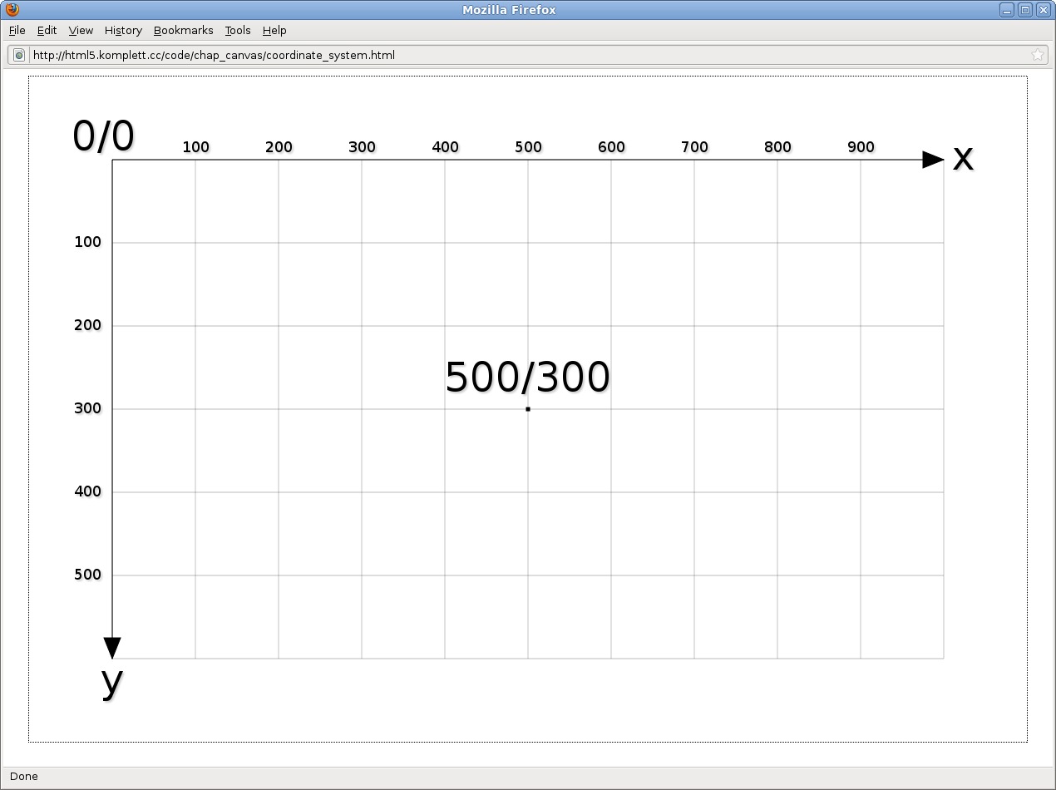The width and height of the screenshot is (1056, 790).
Task: Click in the URL address field
Action: 499,55
